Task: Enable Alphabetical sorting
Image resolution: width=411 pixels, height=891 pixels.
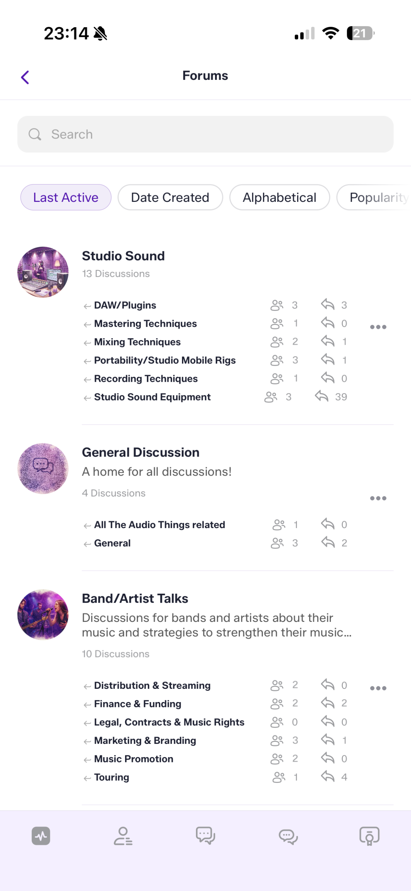Action: (279, 197)
